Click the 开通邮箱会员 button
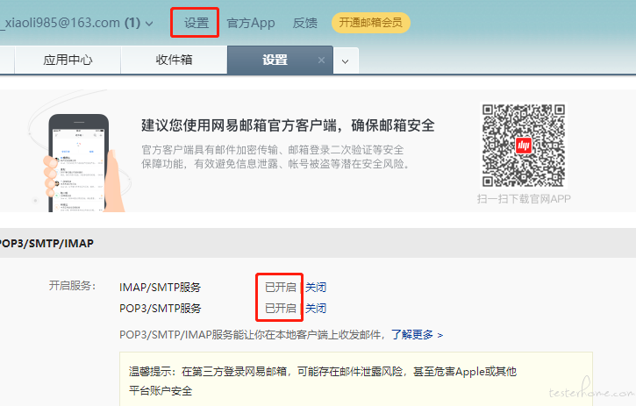636x406 pixels. tap(371, 23)
